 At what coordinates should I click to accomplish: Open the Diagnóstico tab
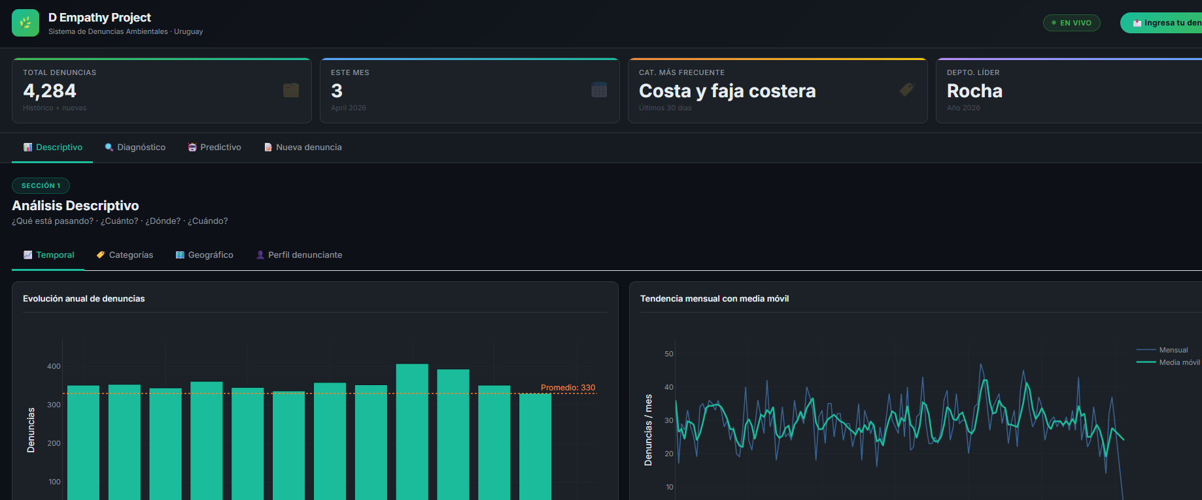[135, 148]
